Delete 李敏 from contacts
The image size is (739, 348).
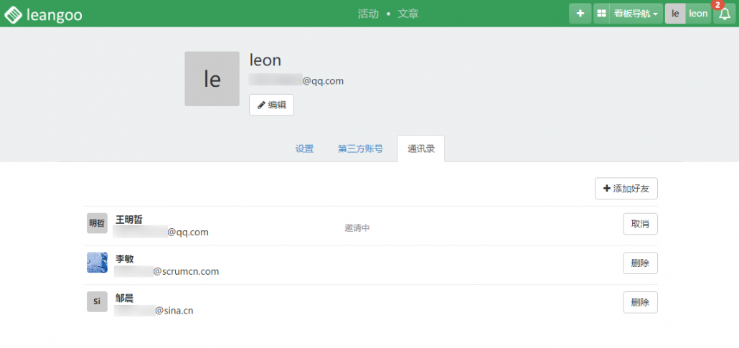pos(640,263)
